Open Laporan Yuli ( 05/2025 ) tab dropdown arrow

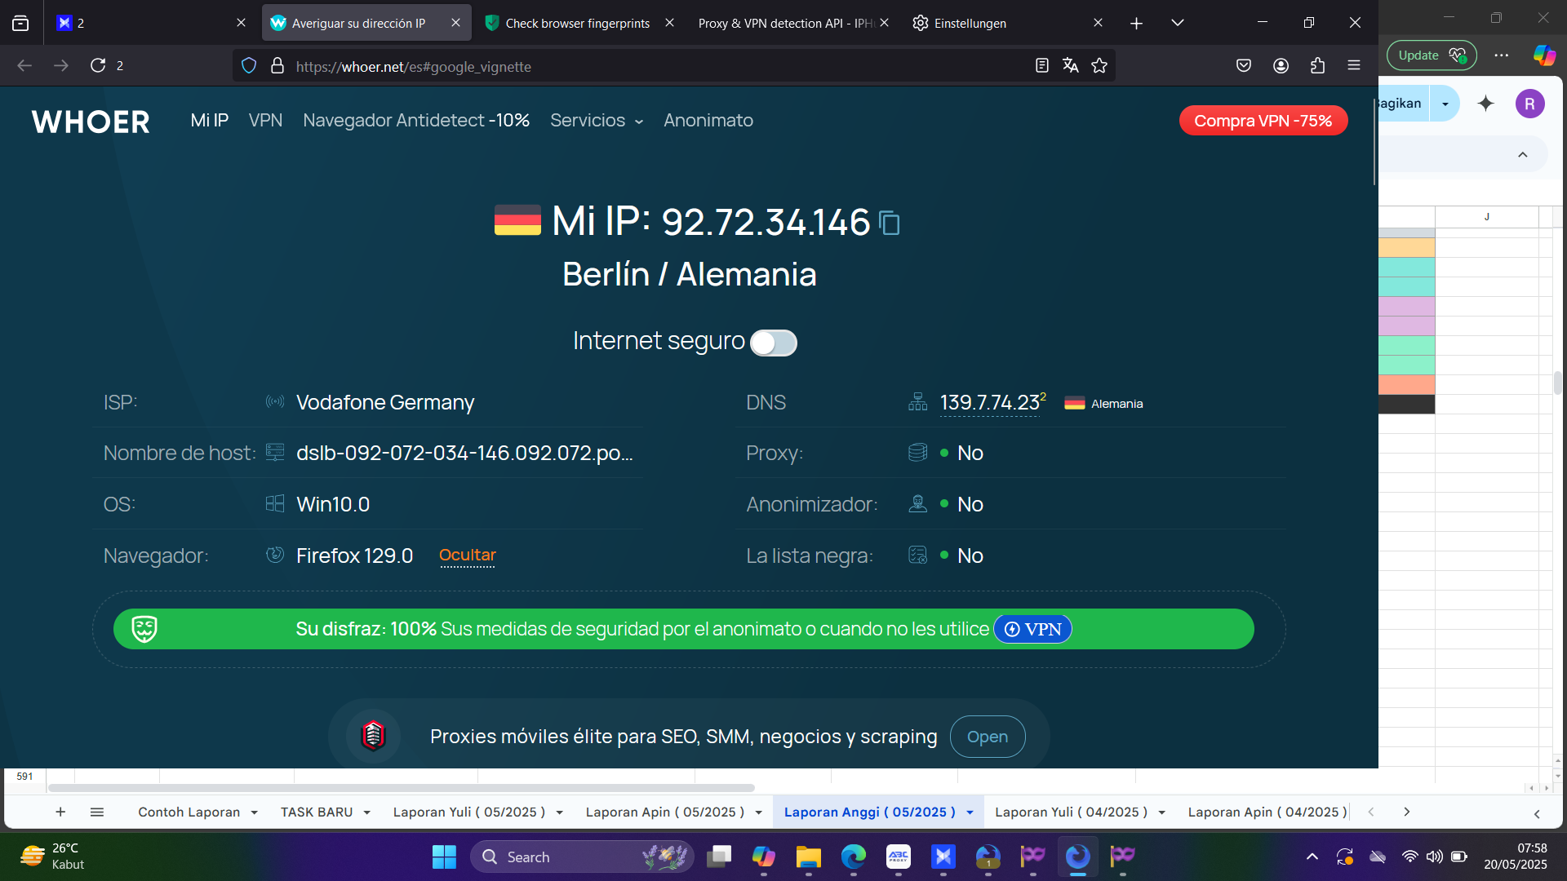click(560, 812)
